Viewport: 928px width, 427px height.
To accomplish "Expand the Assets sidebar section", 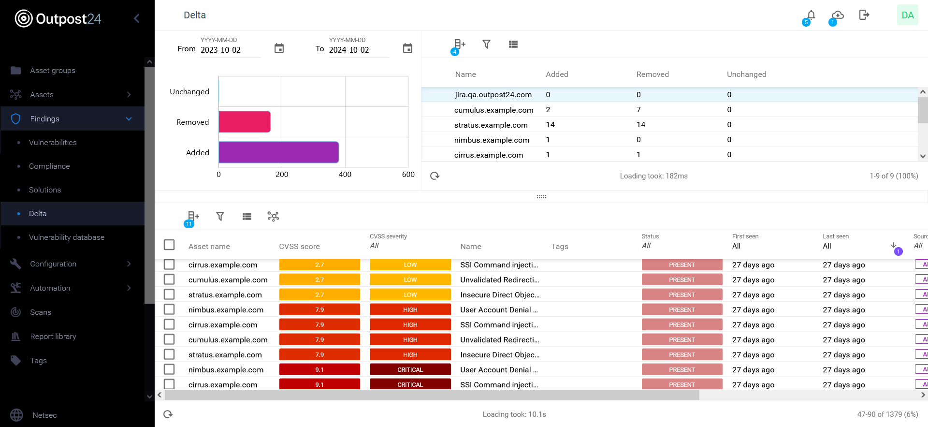I will [x=72, y=95].
